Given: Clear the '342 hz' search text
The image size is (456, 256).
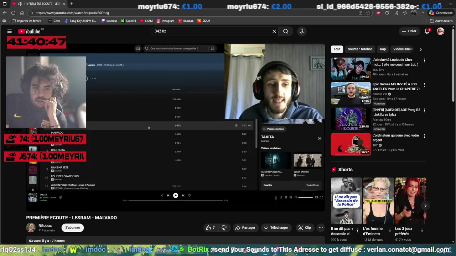Looking at the screenshot, I should click(x=274, y=31).
